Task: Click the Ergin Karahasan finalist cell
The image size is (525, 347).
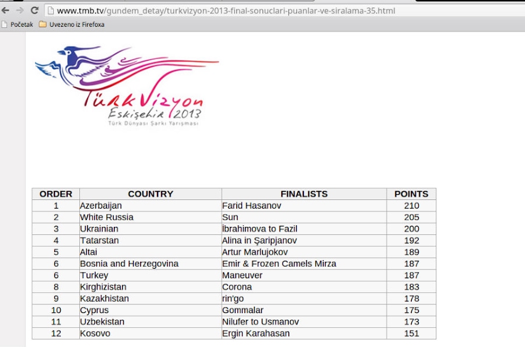Action: (x=256, y=334)
